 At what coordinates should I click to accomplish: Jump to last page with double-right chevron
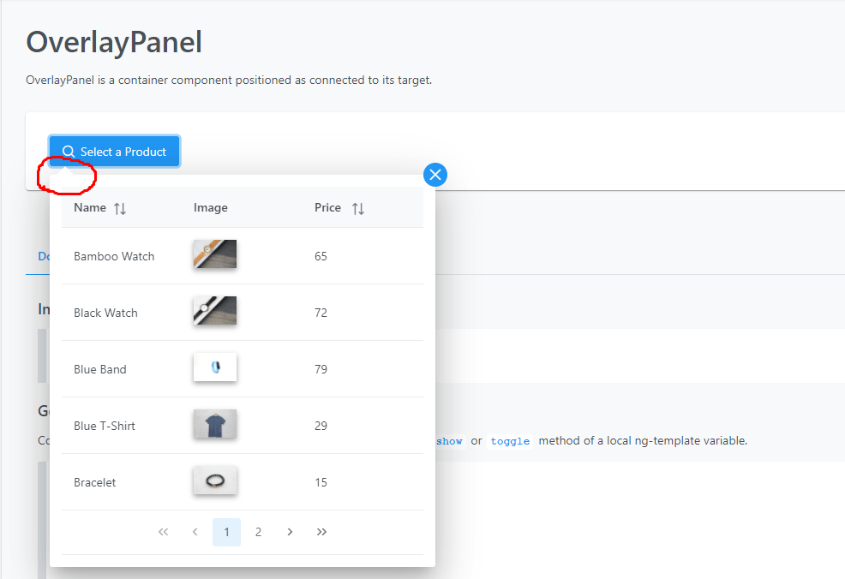click(321, 531)
